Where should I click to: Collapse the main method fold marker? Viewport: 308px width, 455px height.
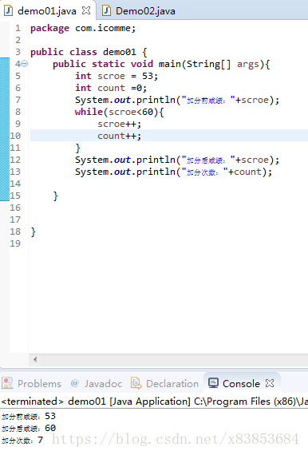coord(25,64)
